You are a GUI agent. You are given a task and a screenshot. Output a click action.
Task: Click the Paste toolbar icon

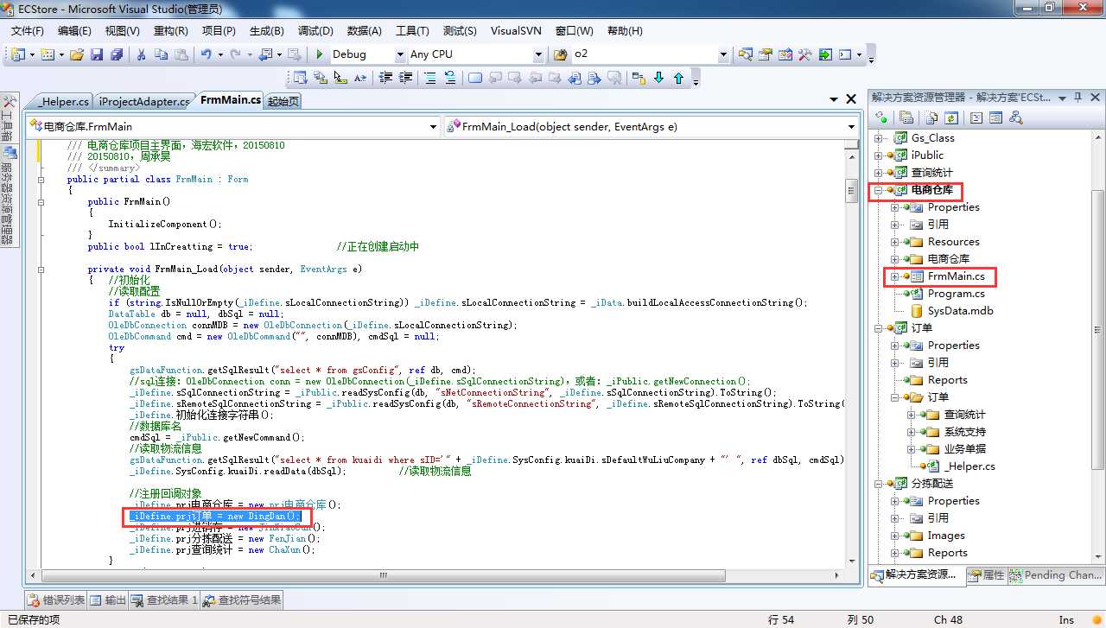tap(181, 54)
